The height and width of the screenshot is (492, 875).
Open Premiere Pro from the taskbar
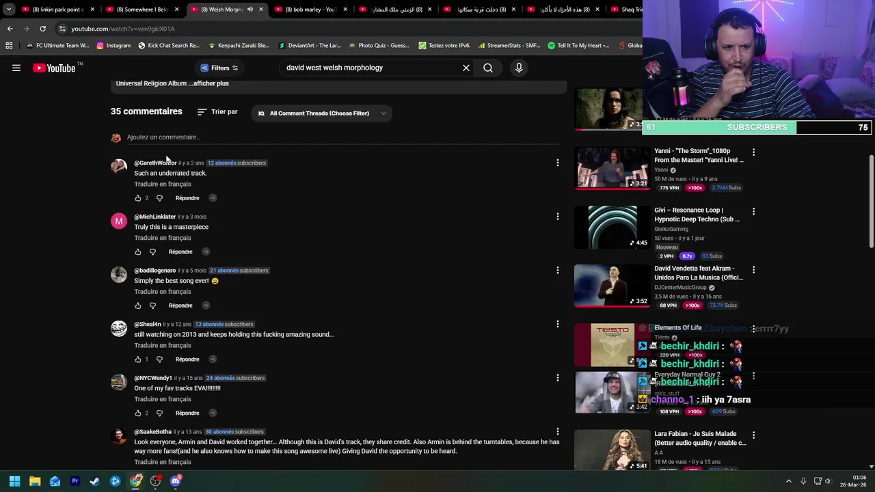tap(75, 481)
